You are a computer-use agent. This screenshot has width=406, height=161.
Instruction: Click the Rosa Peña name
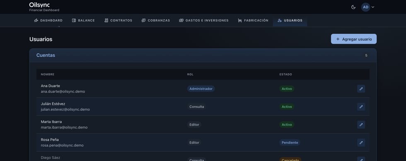point(50,140)
